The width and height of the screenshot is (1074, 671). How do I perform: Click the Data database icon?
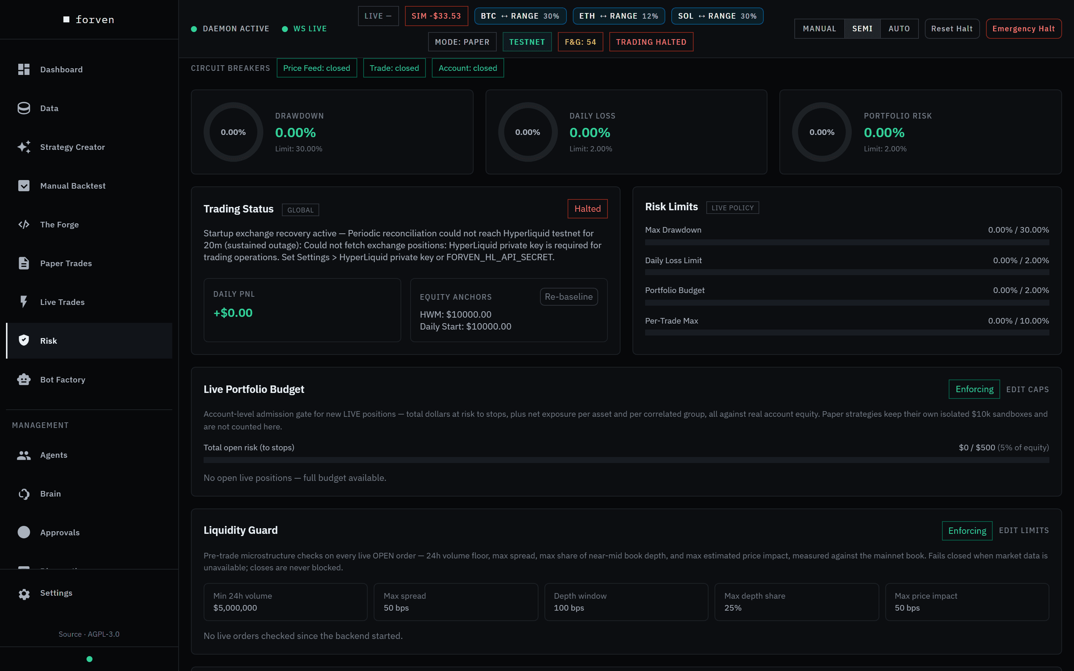tap(24, 108)
